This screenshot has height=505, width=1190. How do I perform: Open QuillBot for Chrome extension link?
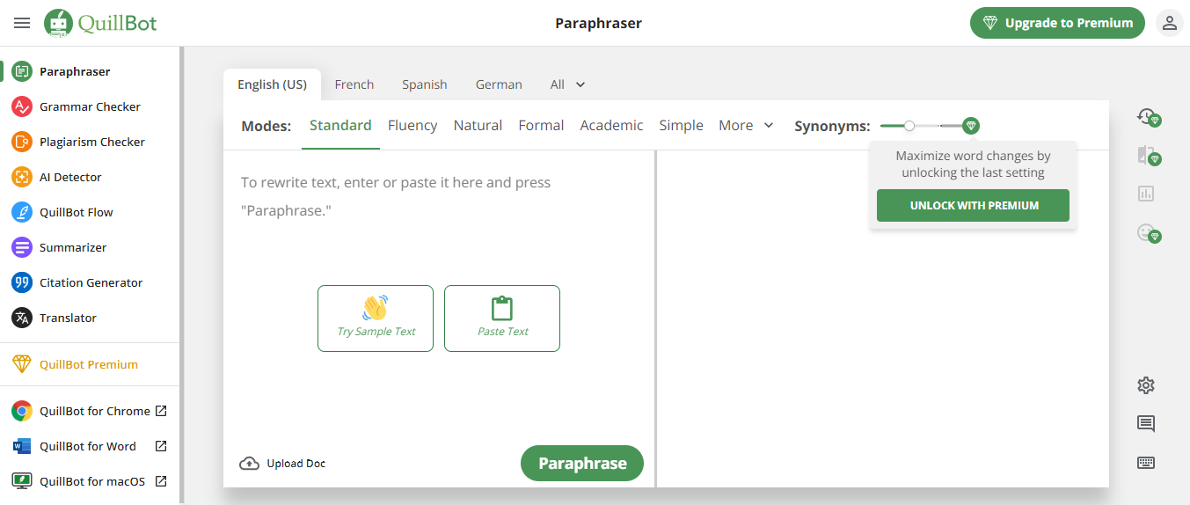[x=90, y=411]
